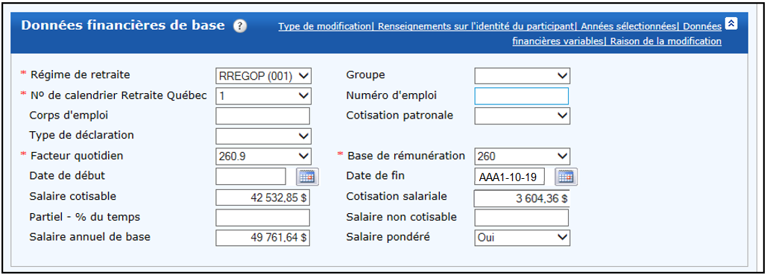Click the Base de rémunération label

pos(406,156)
